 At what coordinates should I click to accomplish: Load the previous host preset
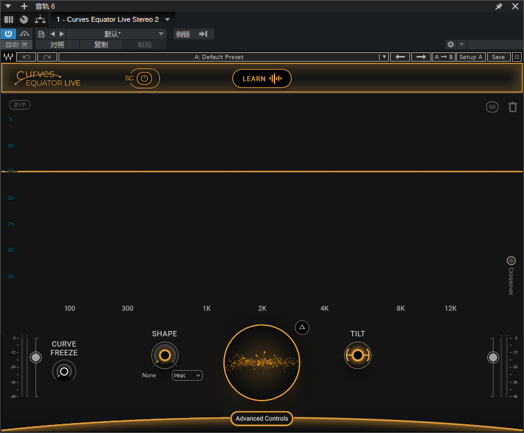(x=52, y=34)
